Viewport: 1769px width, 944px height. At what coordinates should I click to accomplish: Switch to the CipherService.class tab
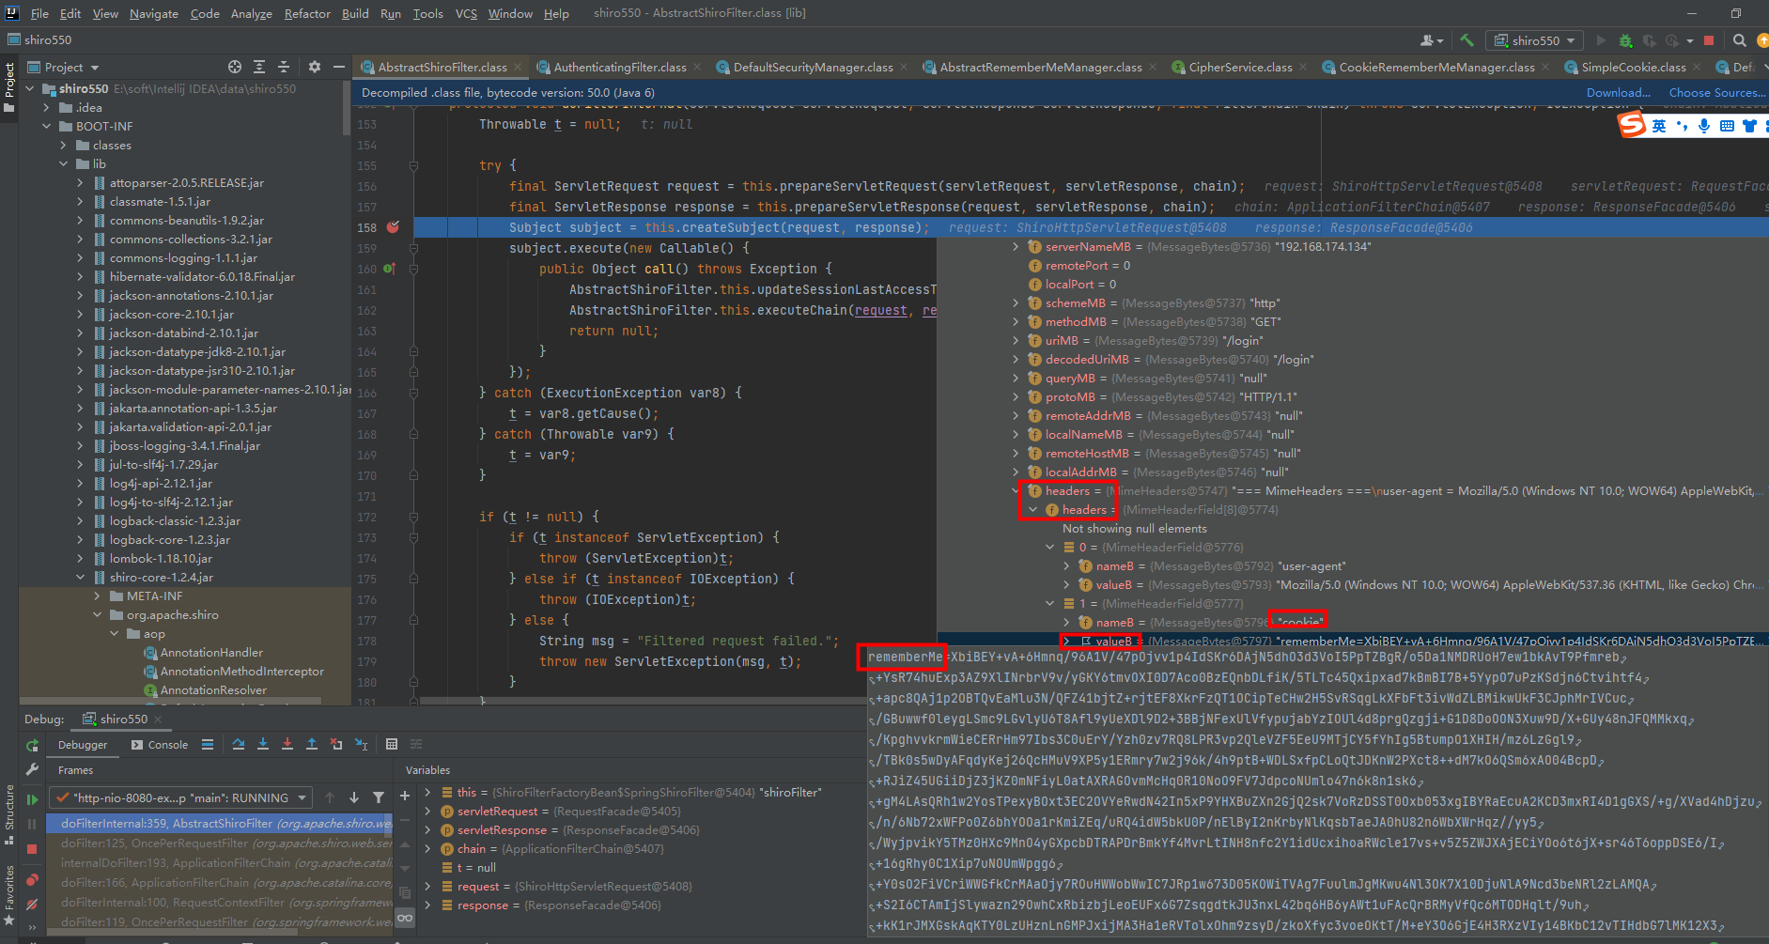(1240, 67)
